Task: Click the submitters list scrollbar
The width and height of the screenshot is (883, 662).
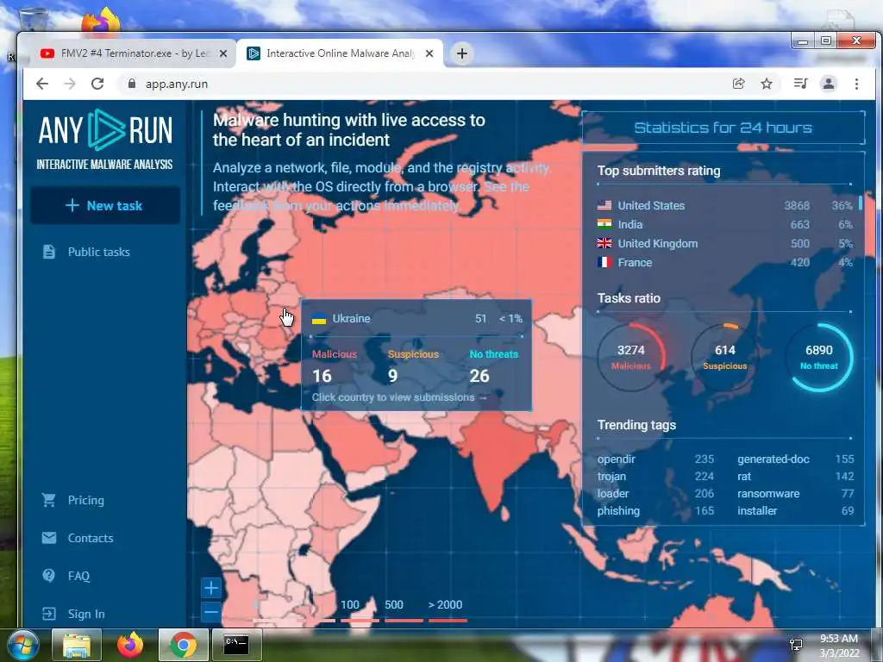Action: [x=861, y=203]
